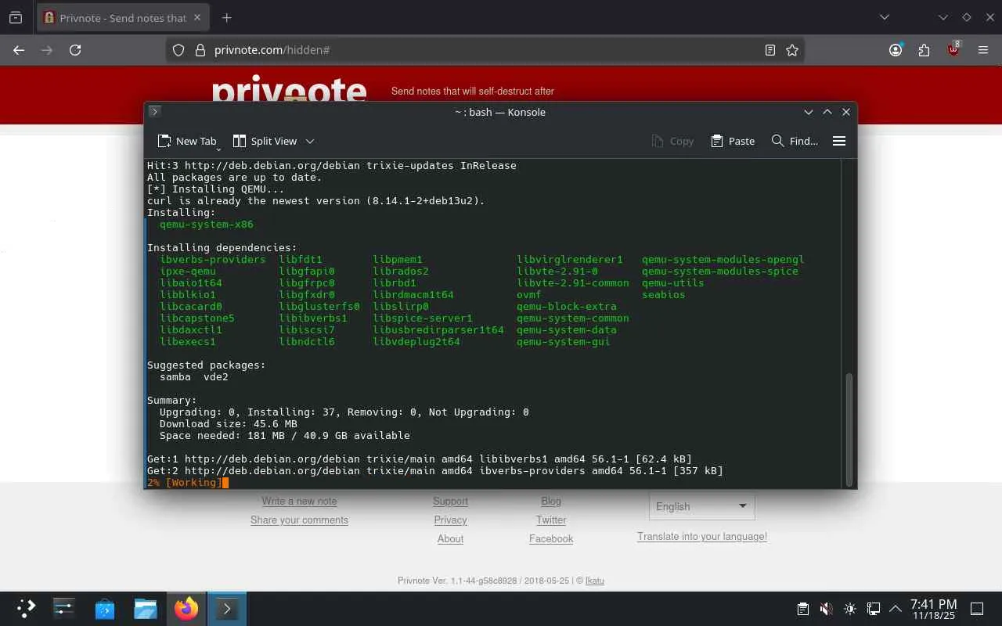Open System Settings from the taskbar
Screen dimensions: 1002x626
(x=64, y=609)
